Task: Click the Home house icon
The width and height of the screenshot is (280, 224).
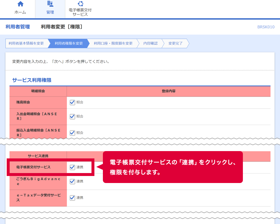Action: pos(20,4)
